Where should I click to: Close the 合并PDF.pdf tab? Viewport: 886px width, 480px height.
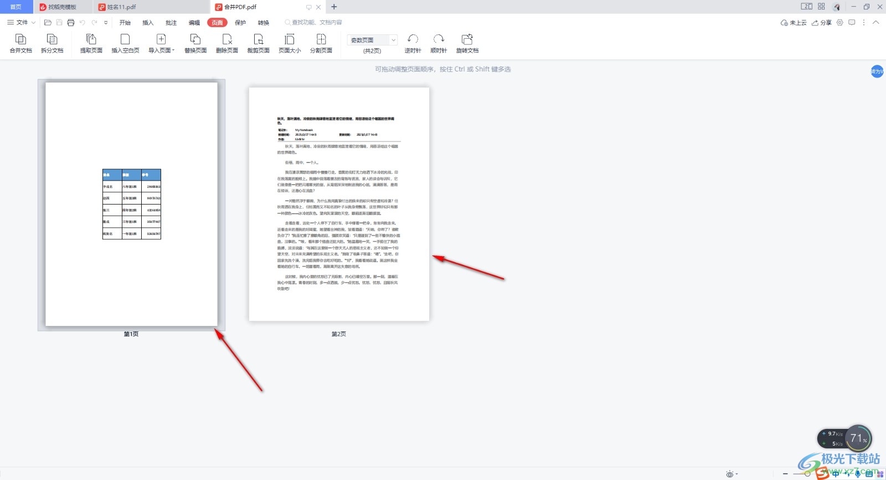click(x=318, y=7)
